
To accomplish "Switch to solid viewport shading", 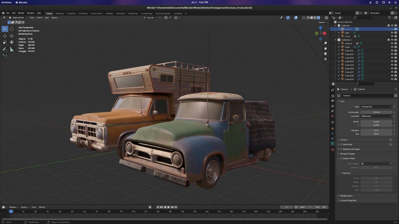I will click(x=312, y=18).
